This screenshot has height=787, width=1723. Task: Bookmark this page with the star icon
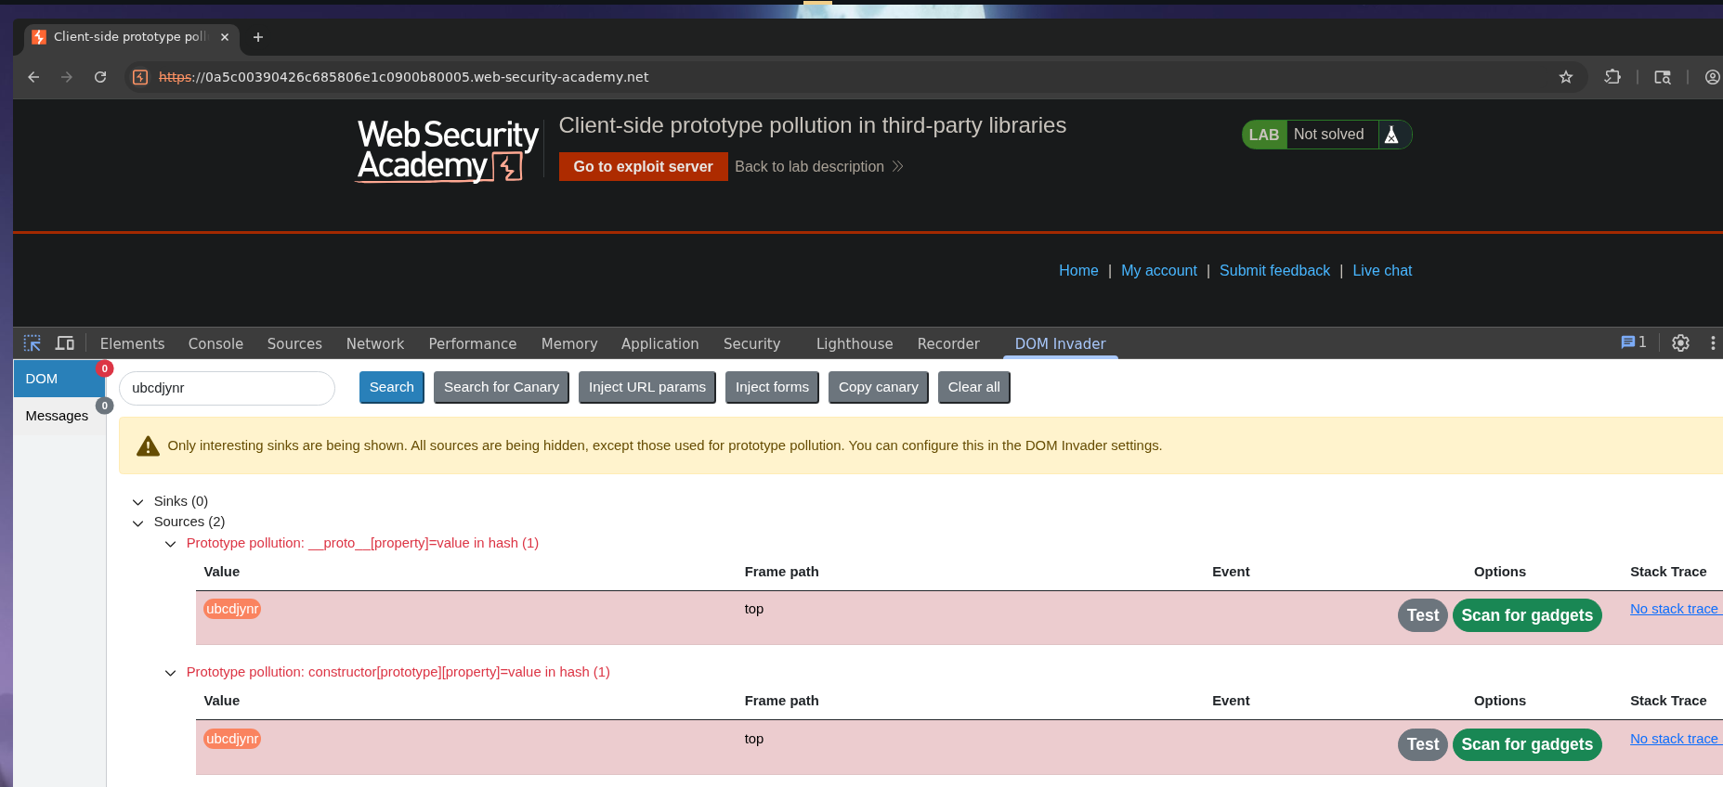pyautogui.click(x=1566, y=77)
